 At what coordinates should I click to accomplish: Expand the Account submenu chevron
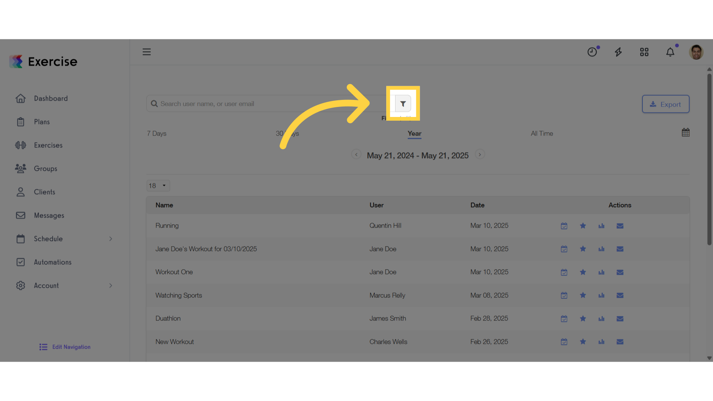click(x=111, y=286)
